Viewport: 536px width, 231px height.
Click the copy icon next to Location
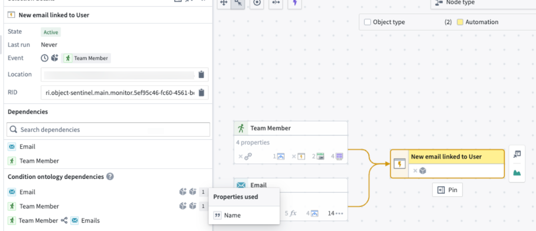201,74
